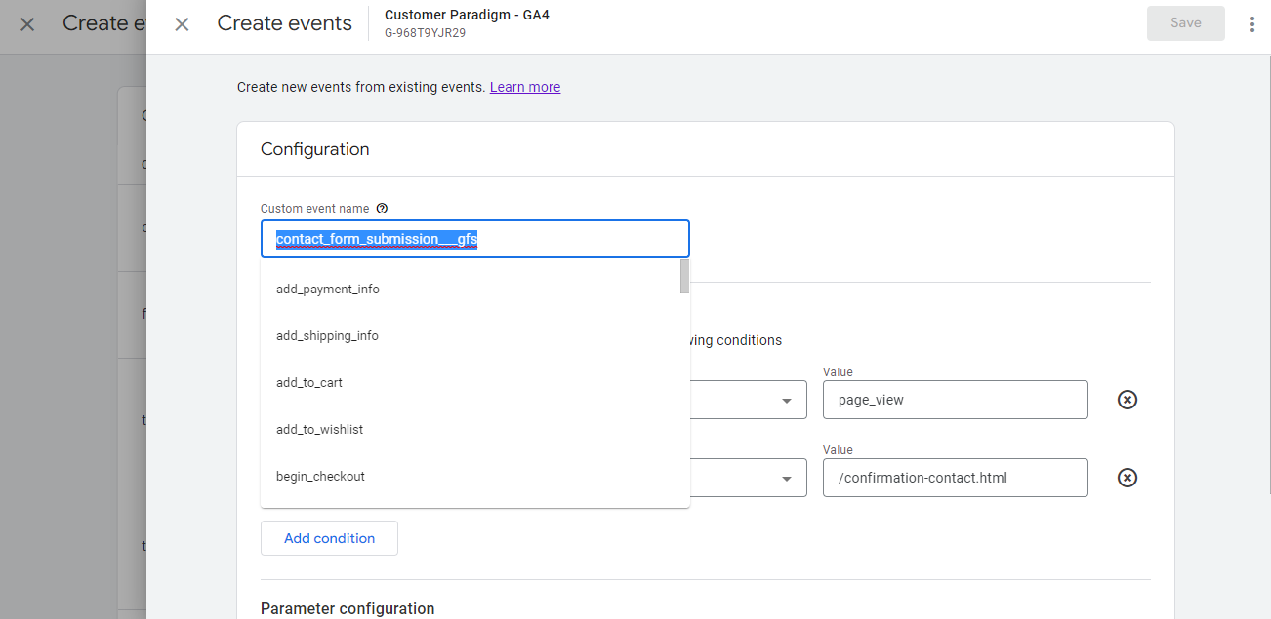The width and height of the screenshot is (1271, 619).
Task: Remove the /confirmation-contact.html condition
Action: [1127, 478]
